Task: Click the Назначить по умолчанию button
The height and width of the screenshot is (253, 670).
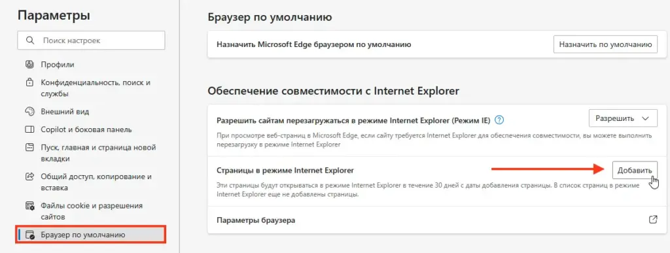Action: coord(605,44)
